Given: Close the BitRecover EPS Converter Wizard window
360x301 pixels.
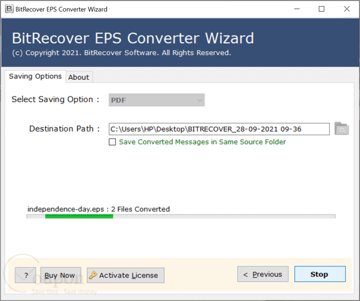Looking at the screenshot, I should 347,9.
